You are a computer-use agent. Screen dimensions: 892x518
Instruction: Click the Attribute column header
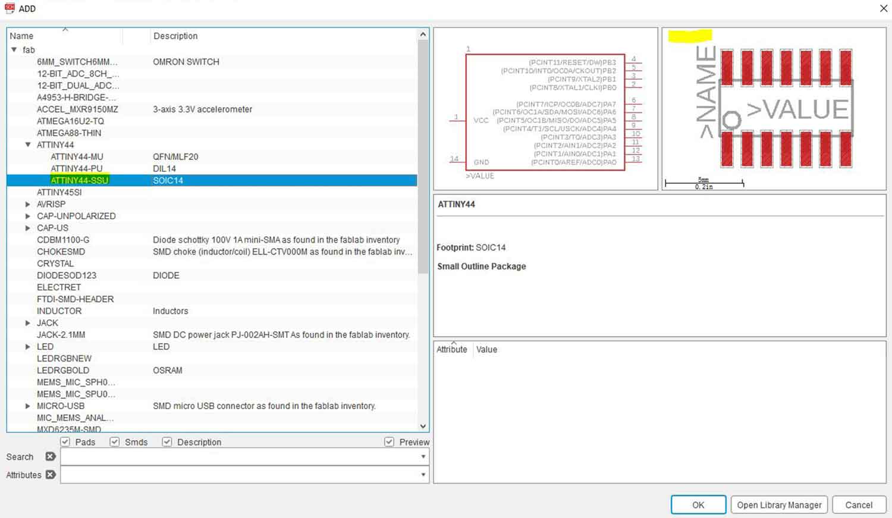[452, 349]
